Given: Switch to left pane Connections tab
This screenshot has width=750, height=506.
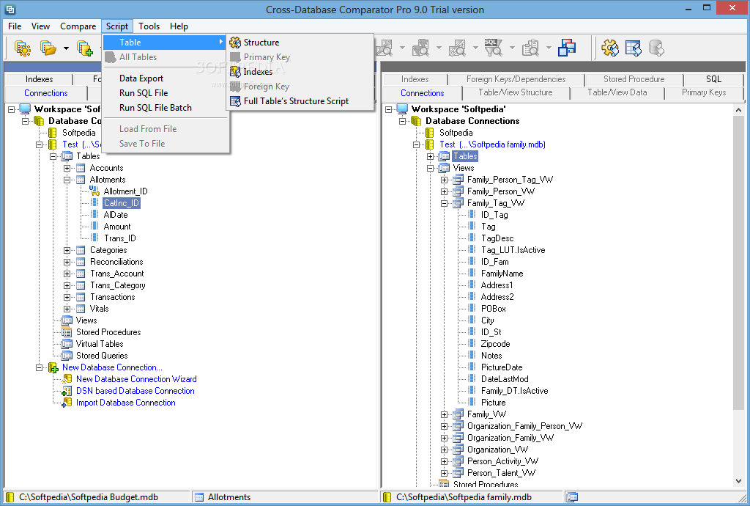Looking at the screenshot, I should (46, 93).
